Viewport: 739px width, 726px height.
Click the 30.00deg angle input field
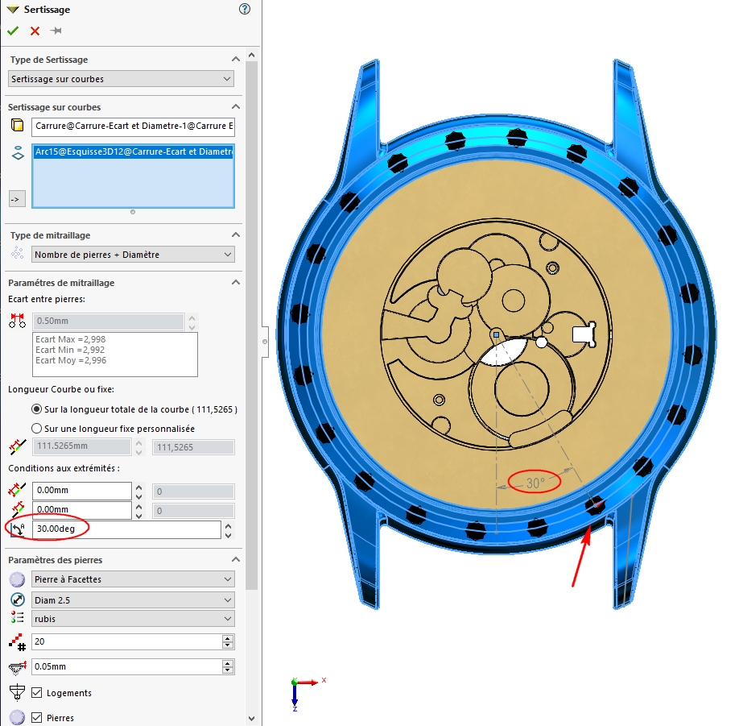tap(126, 529)
